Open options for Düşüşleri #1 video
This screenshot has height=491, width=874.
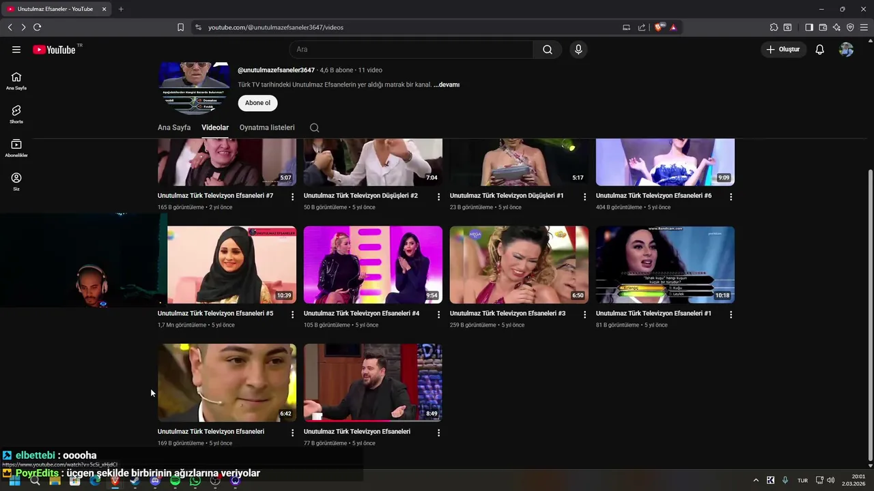click(x=584, y=196)
